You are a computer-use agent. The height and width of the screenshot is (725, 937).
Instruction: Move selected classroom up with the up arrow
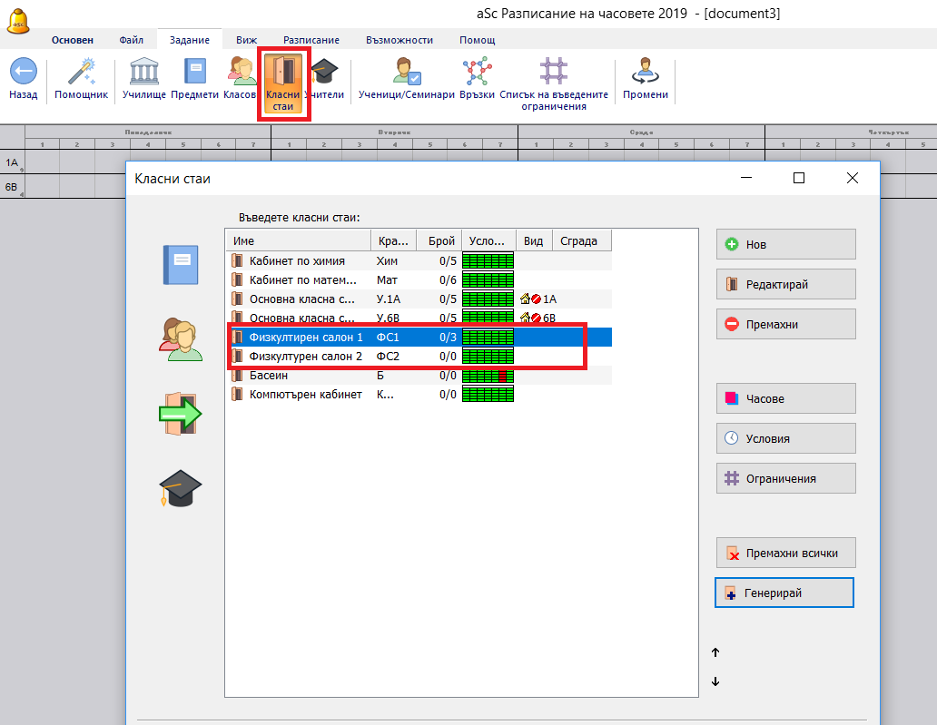(715, 652)
